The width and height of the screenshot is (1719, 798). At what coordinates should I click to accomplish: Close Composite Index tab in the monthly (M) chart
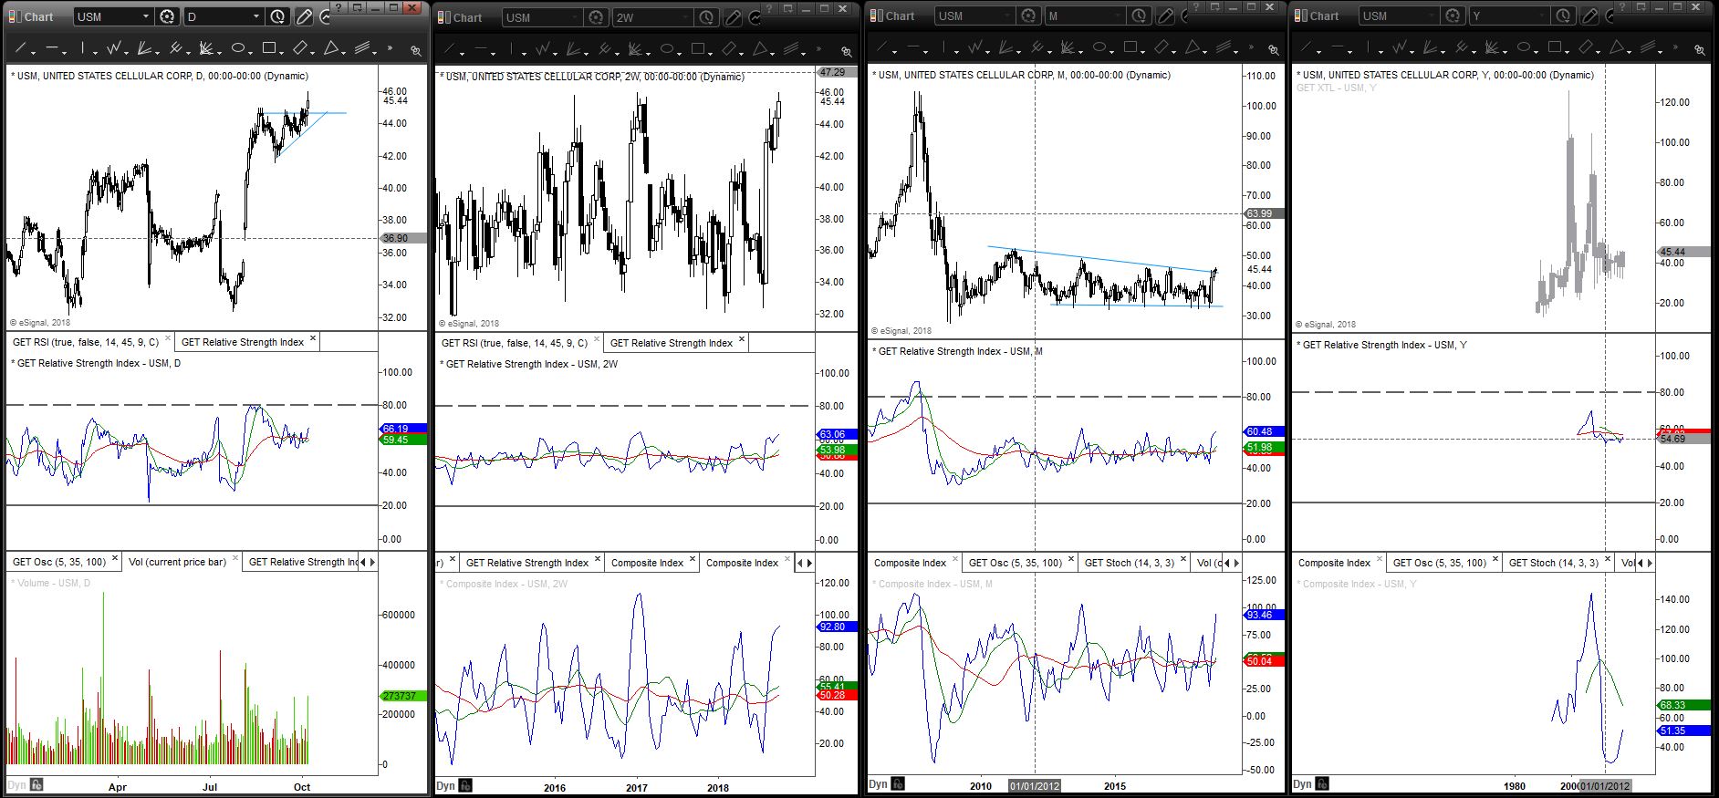pyautogui.click(x=956, y=561)
